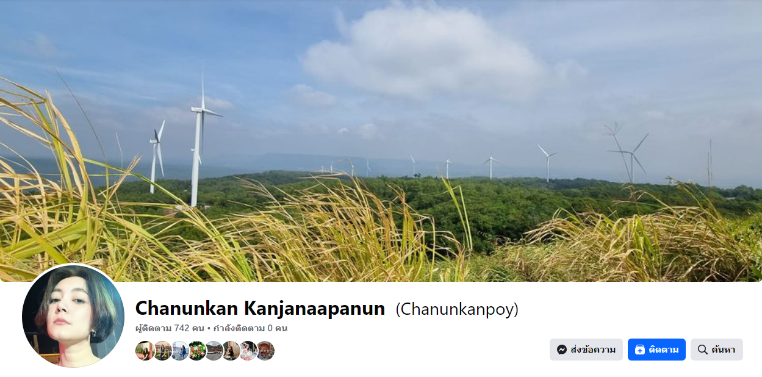Viewport: 762px width, 377px height.
Task: Click the magnifying glass search icon
Action: 702,350
